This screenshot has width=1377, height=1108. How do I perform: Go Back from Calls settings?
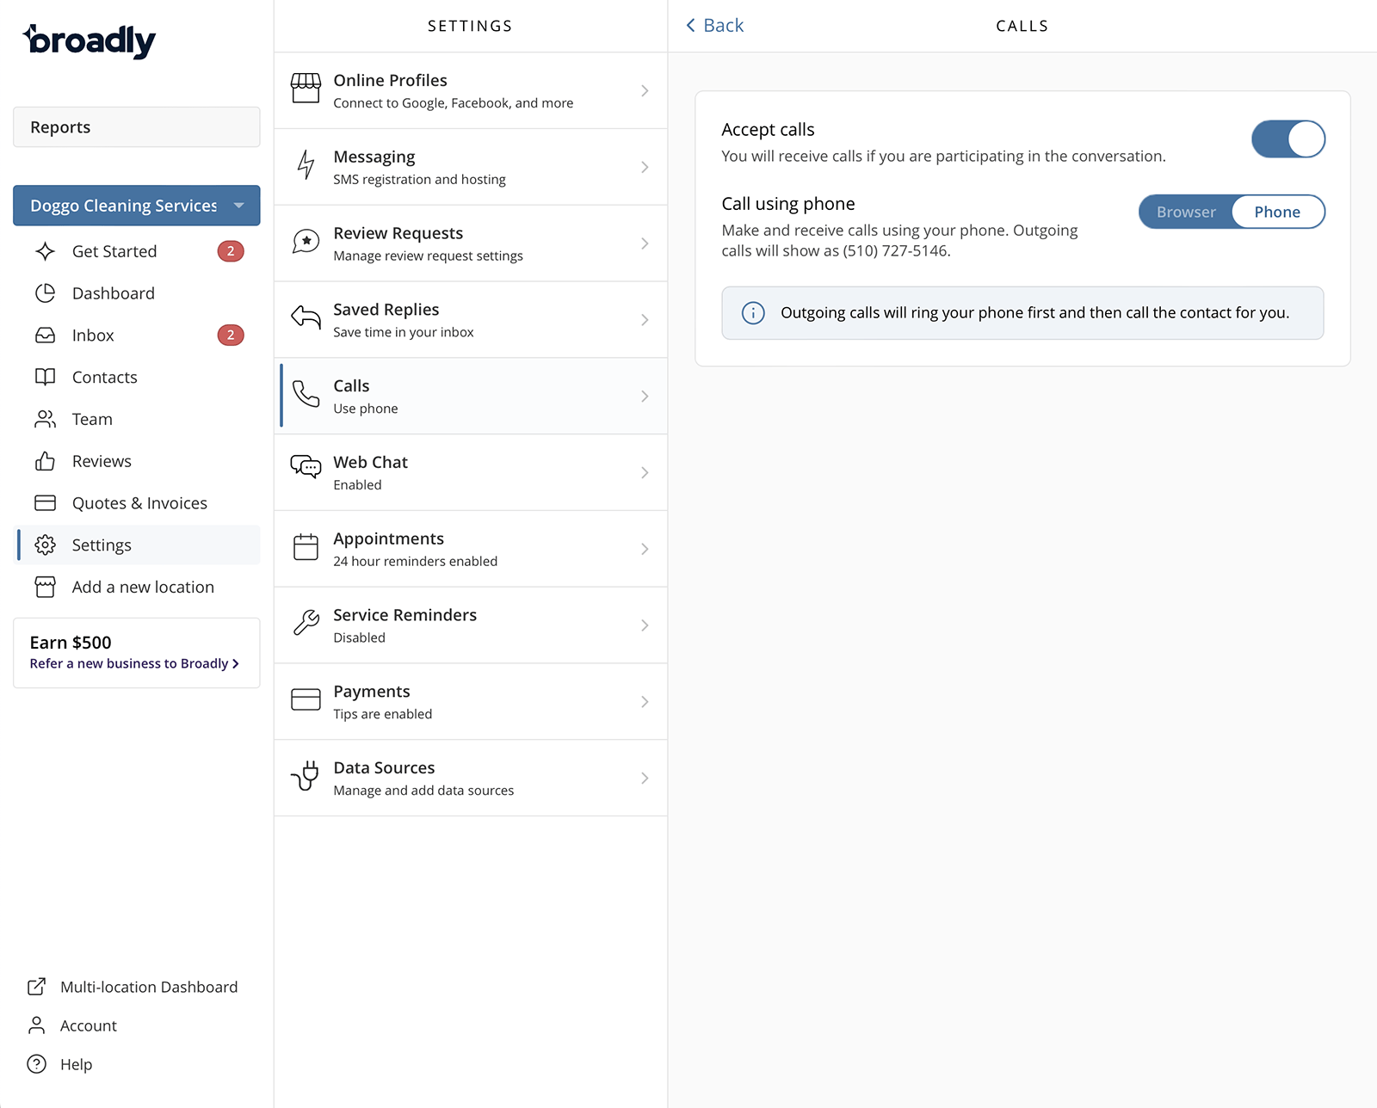click(714, 26)
